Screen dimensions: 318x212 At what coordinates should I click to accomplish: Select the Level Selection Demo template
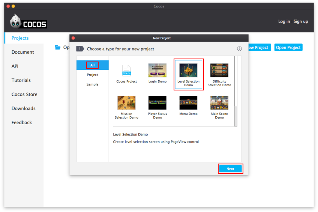point(188,74)
